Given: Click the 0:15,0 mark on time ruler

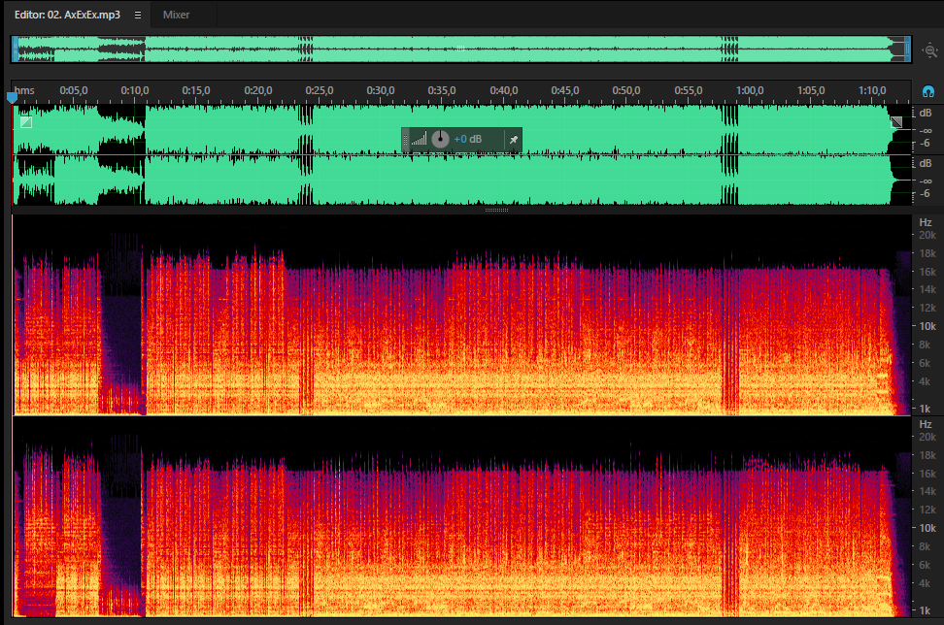Looking at the screenshot, I should [196, 90].
